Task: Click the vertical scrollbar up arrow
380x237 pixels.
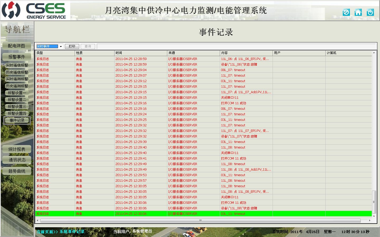Action: [374, 53]
